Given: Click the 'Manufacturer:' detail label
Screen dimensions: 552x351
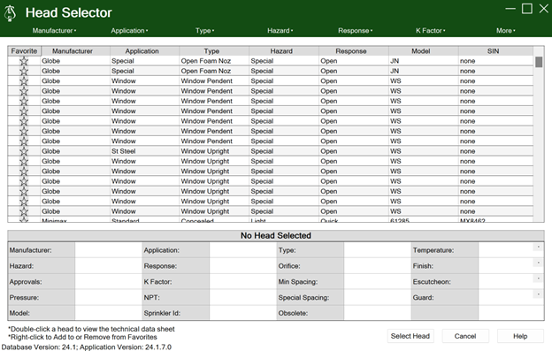Looking at the screenshot, I should [30, 250].
